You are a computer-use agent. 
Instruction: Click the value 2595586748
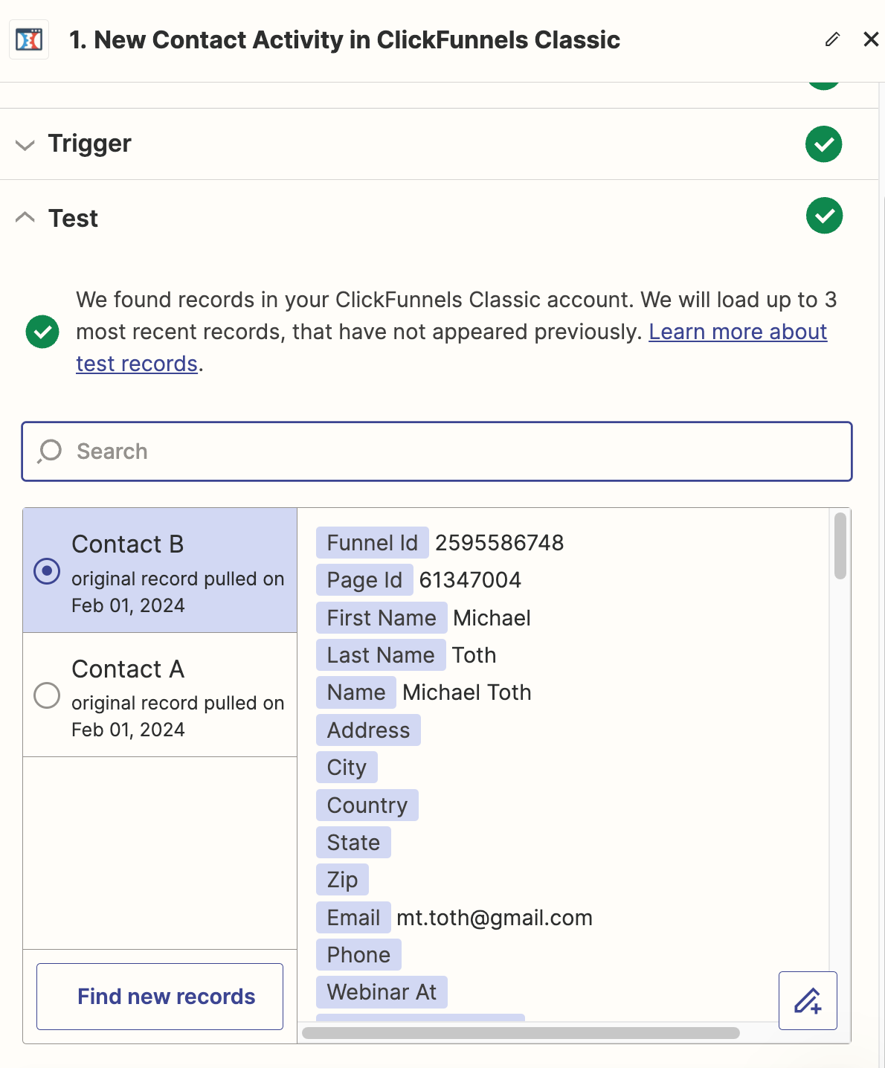pos(500,543)
